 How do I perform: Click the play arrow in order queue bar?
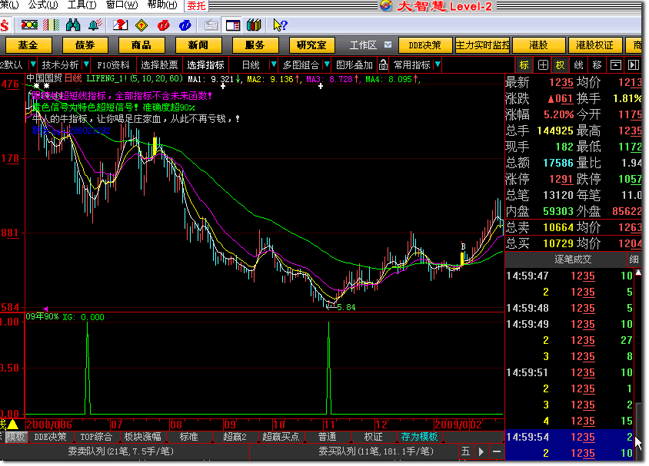click(x=481, y=451)
